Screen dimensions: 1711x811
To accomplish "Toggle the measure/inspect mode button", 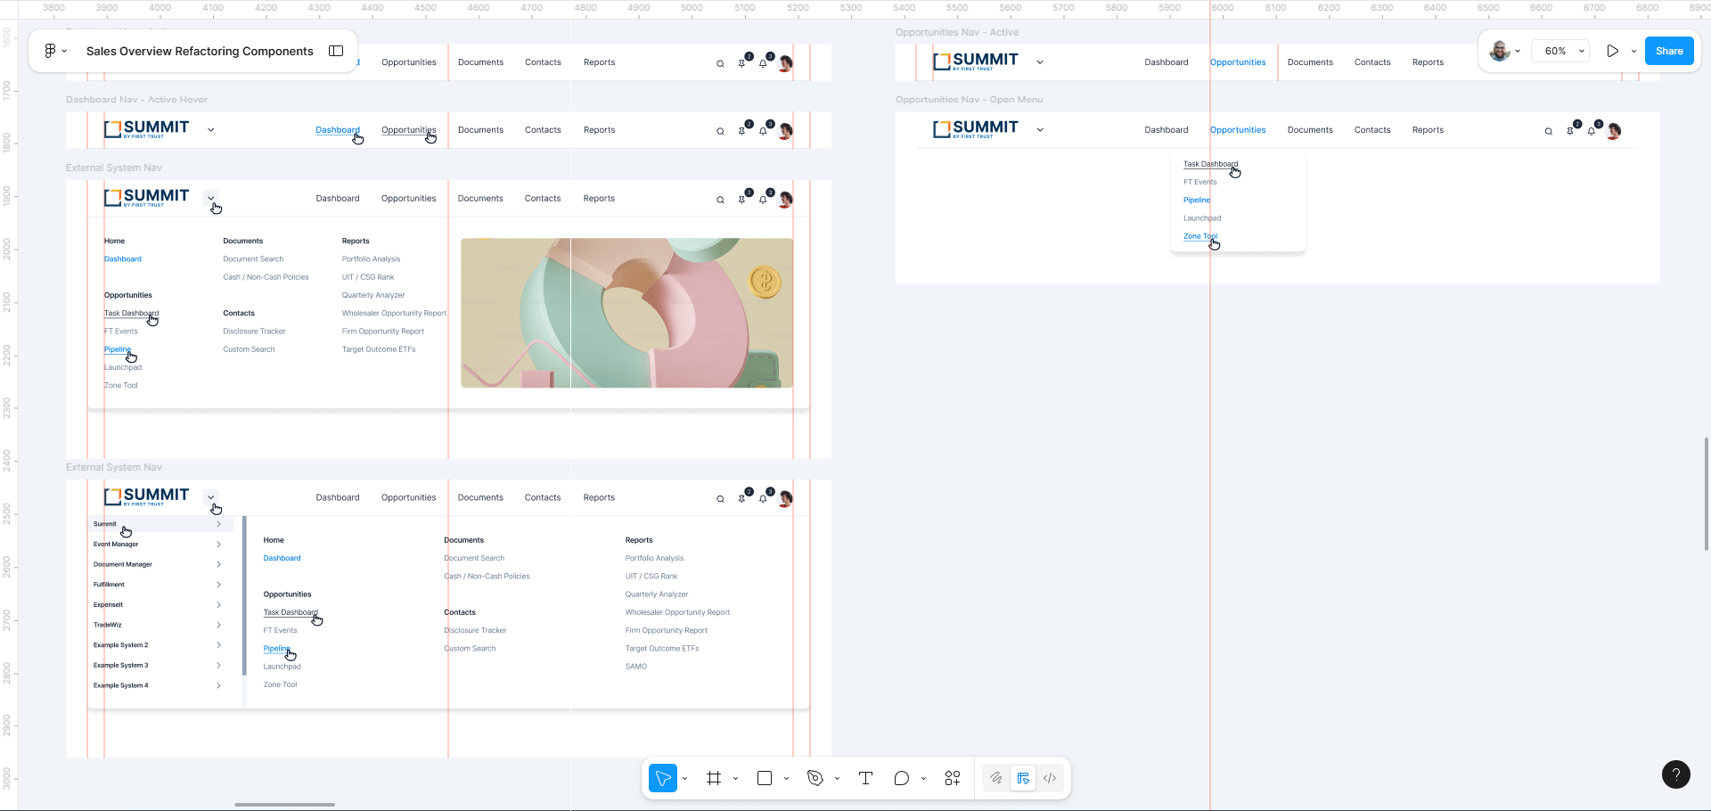I will 1023,778.
